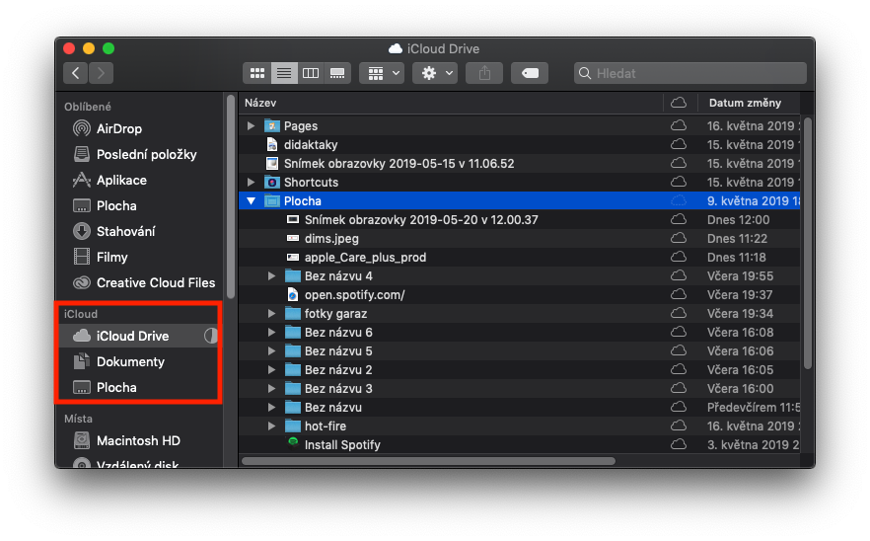
Task: Open the gear action menu
Action: [x=435, y=73]
